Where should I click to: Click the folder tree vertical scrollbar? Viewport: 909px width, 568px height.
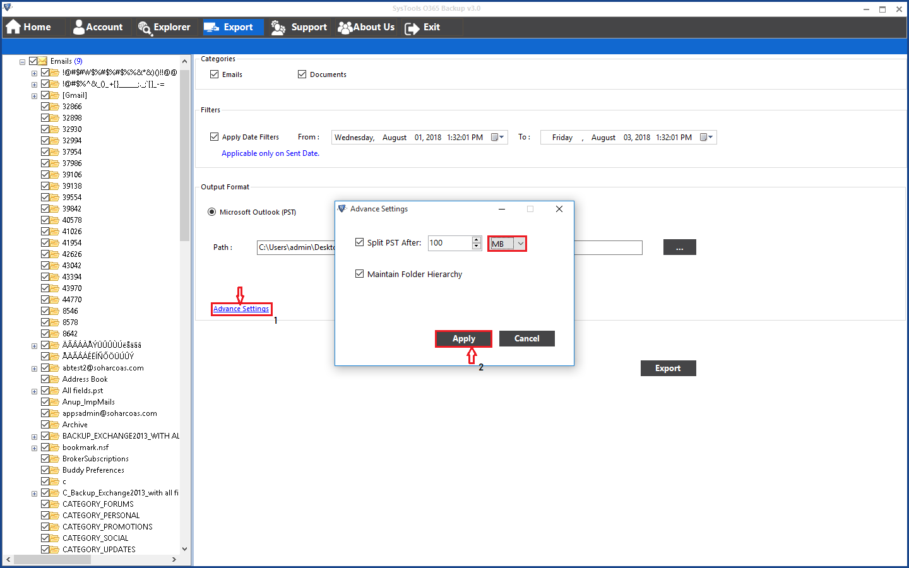coord(184,155)
